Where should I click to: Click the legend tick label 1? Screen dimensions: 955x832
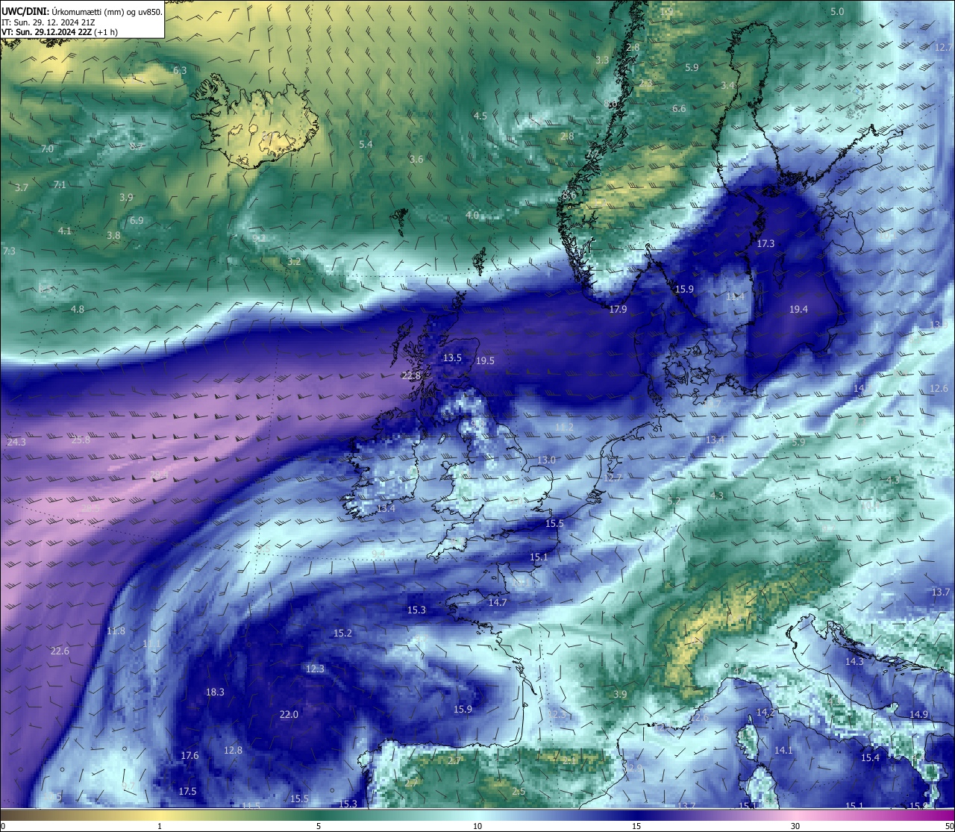pyautogui.click(x=160, y=826)
